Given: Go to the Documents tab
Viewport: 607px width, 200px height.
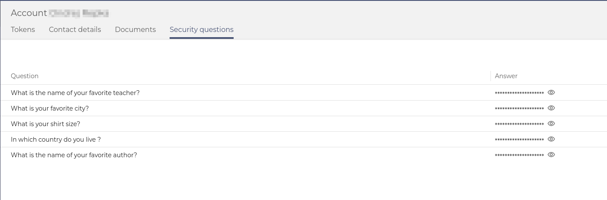Looking at the screenshot, I should coord(135,29).
